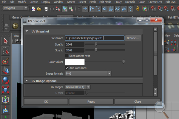Viewport: 179px width, 119px height.
Task: Open the Select menu
Action: pyautogui.click(x=82, y=2)
